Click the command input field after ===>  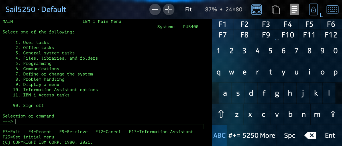point(110,121)
